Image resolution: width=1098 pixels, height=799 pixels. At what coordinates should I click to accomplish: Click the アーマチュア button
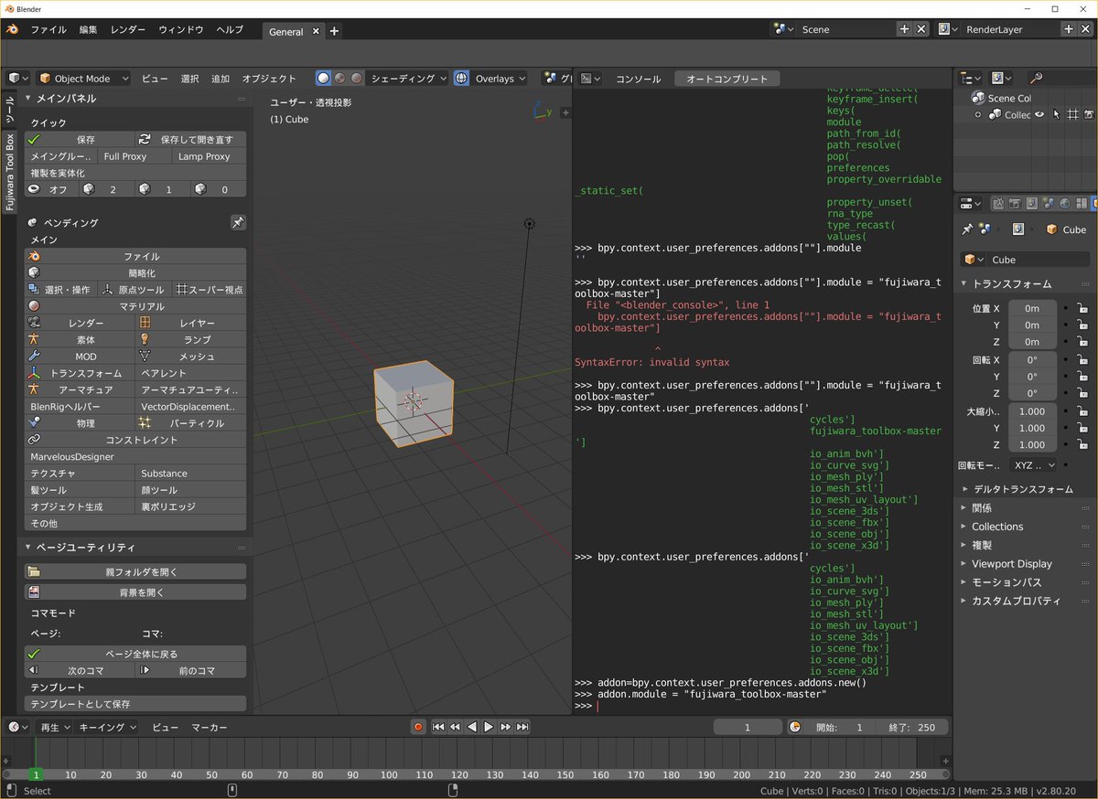click(80, 389)
